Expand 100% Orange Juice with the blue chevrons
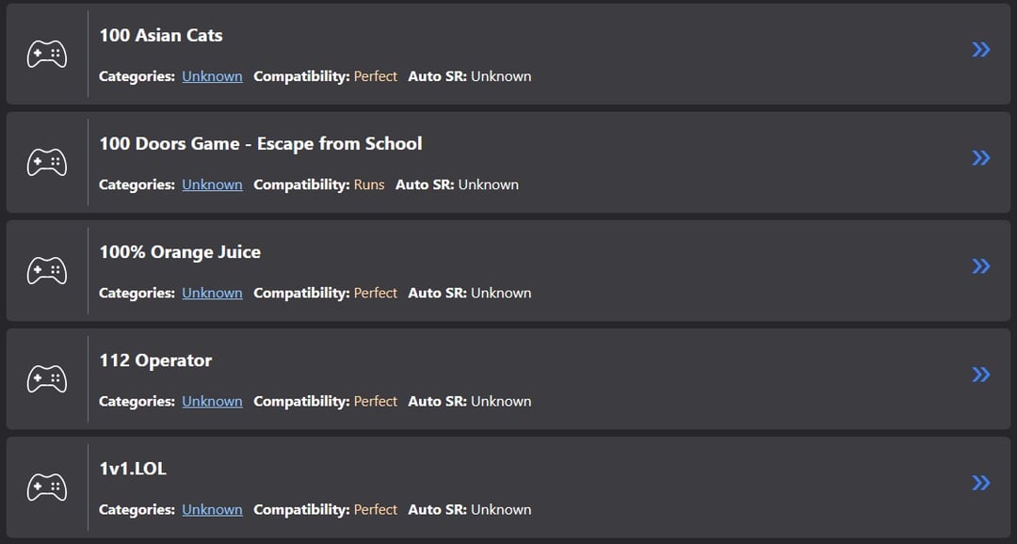 980,266
